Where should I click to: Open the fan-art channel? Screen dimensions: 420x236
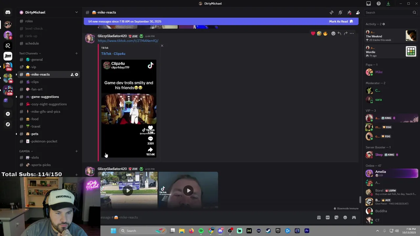tap(48, 89)
